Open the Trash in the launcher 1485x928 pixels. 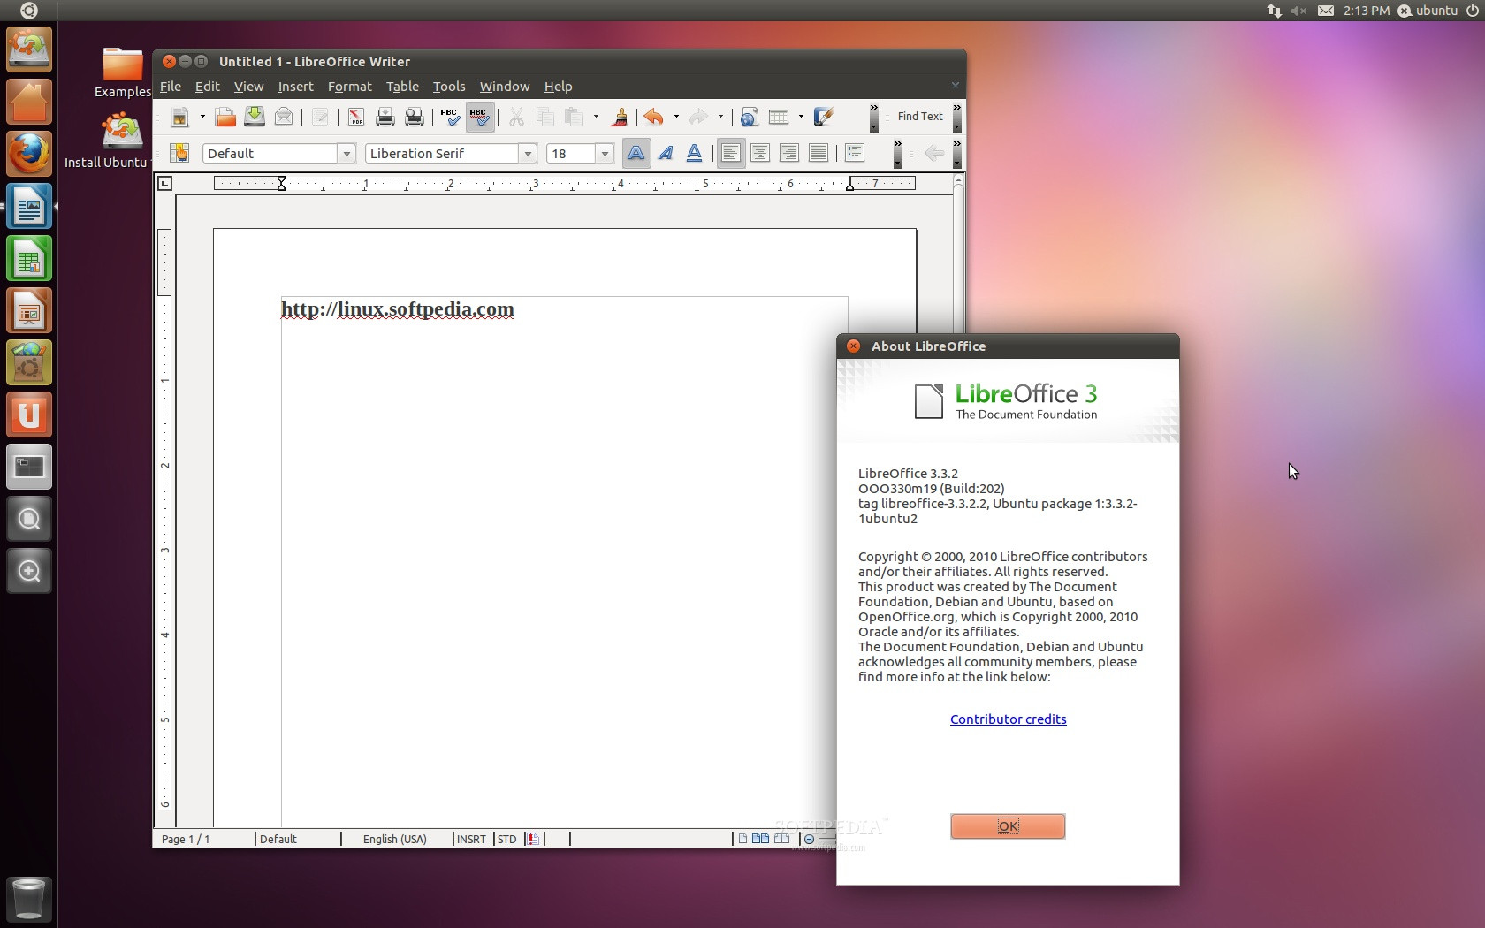click(x=29, y=899)
